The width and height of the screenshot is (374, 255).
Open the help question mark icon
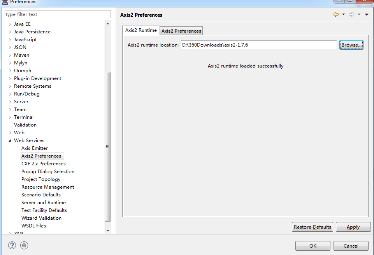coord(12,245)
